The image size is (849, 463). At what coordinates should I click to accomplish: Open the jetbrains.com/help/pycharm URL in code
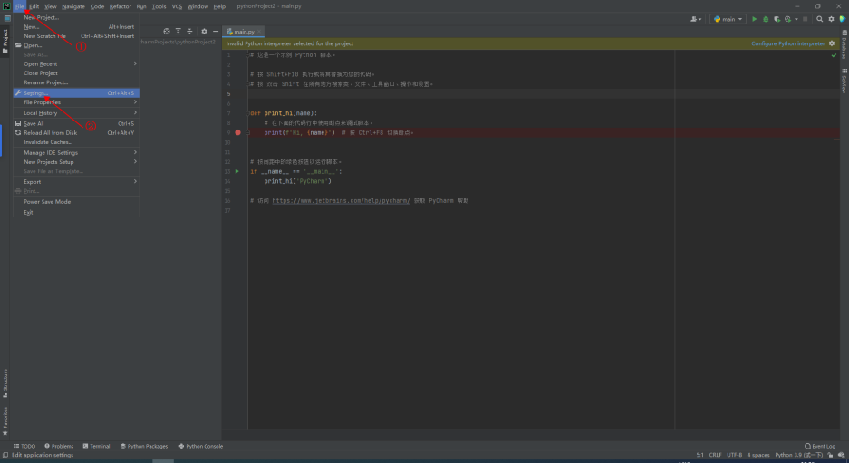[341, 201]
